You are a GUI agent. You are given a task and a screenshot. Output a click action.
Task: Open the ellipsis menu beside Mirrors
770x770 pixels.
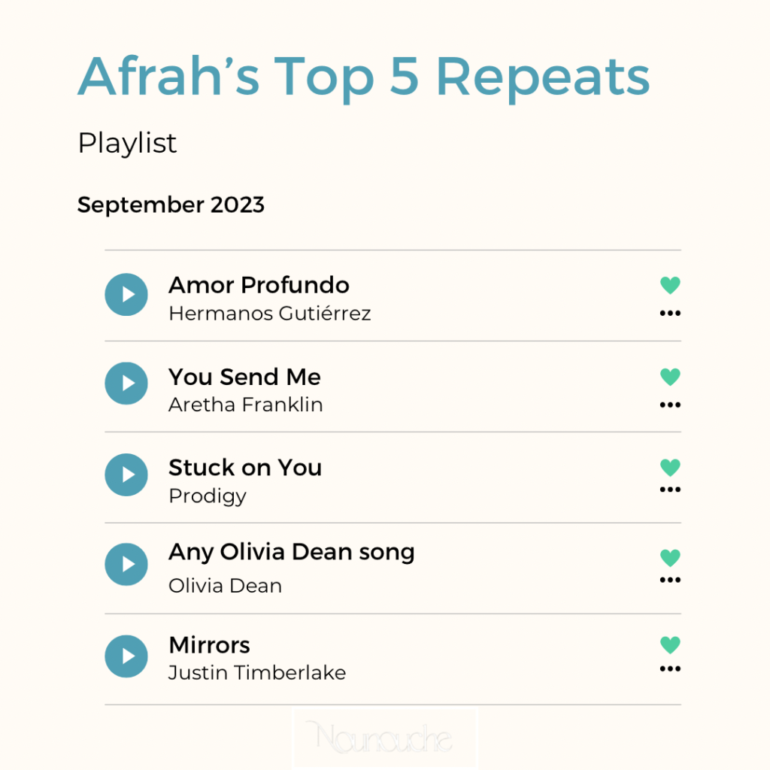tap(670, 669)
